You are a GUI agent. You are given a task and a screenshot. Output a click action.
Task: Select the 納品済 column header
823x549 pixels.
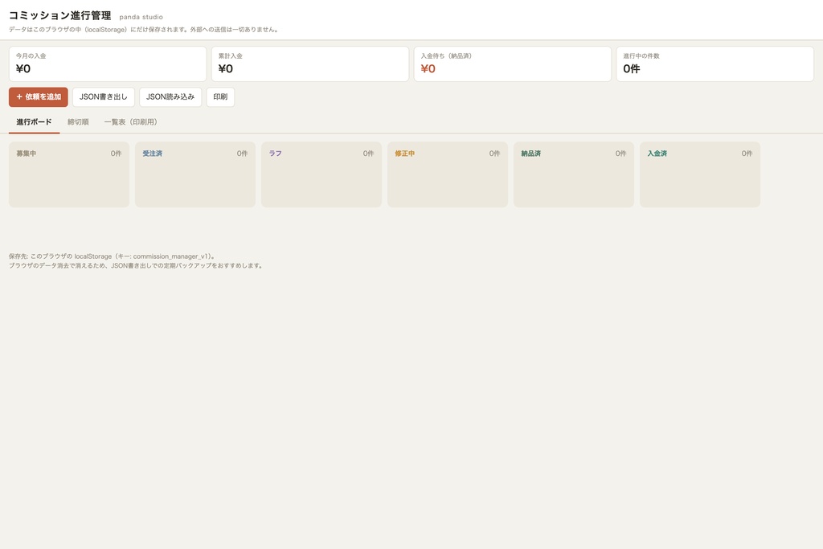tap(531, 154)
